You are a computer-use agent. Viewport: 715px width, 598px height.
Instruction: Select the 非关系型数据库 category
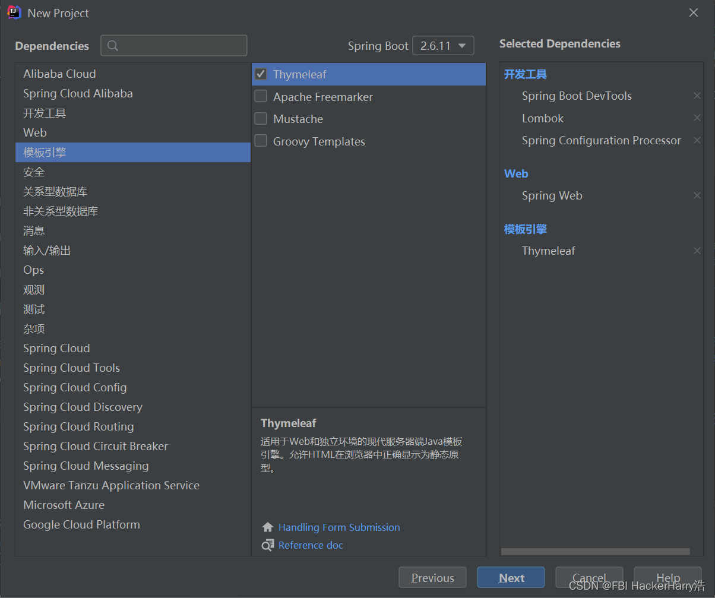(x=133, y=211)
